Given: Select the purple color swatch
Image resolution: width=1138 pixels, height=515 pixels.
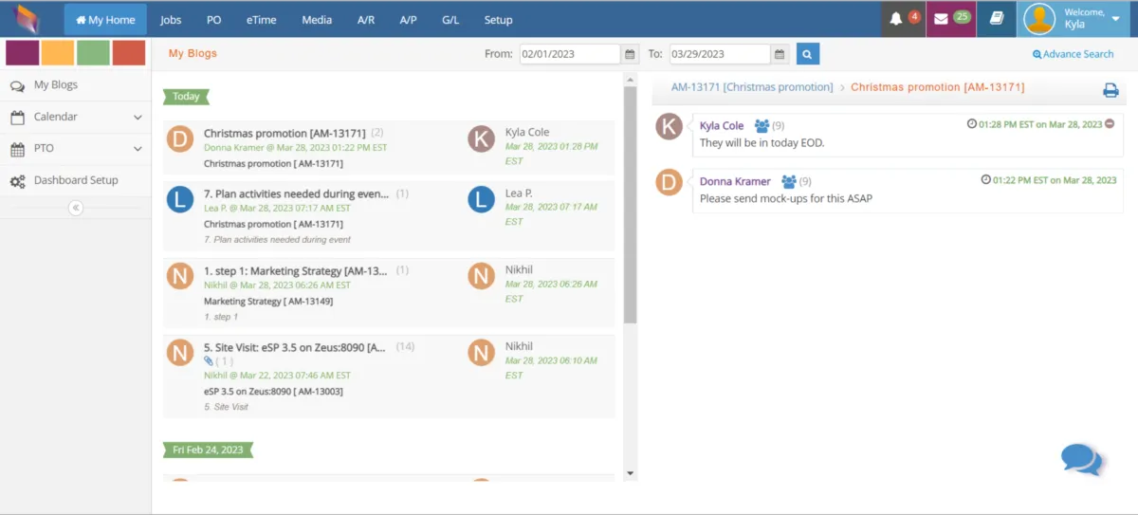Looking at the screenshot, I should 23,53.
